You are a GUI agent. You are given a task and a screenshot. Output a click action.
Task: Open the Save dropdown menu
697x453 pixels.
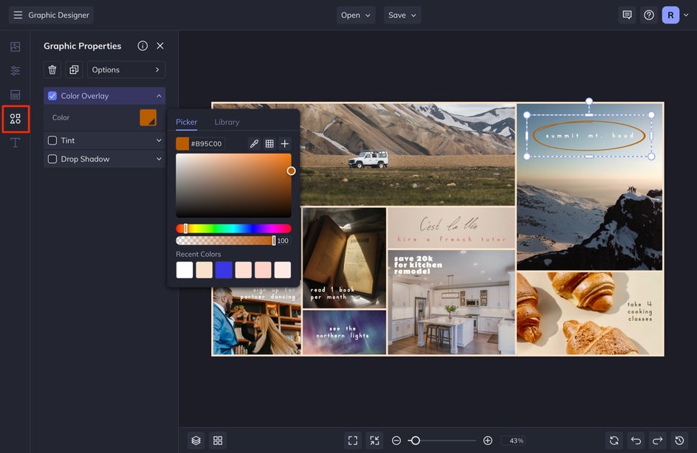click(x=402, y=15)
